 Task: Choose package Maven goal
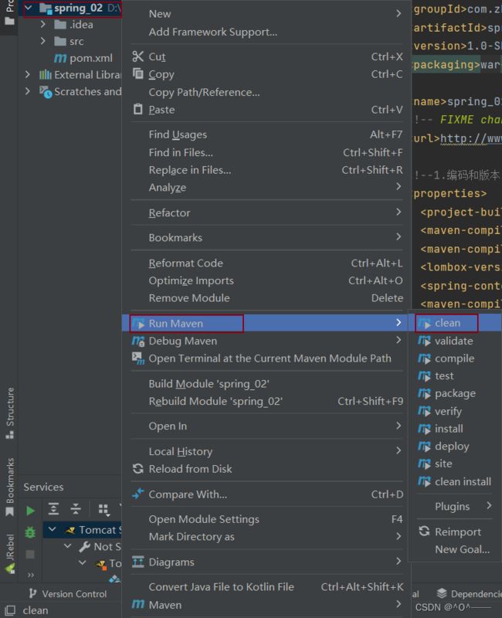tap(454, 393)
